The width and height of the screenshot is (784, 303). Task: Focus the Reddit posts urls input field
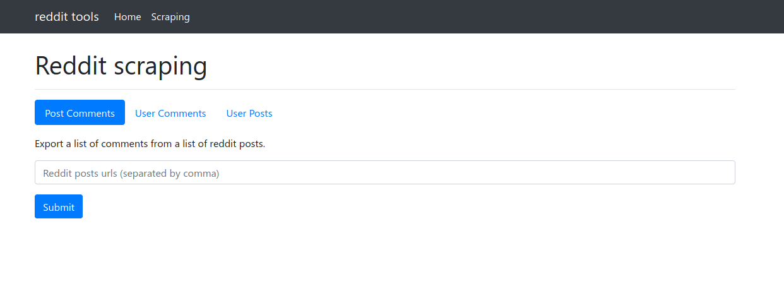click(x=385, y=172)
